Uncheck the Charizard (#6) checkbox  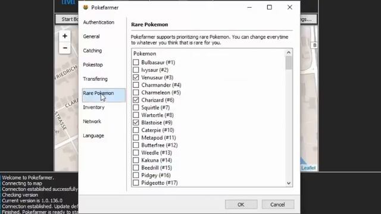point(136,100)
